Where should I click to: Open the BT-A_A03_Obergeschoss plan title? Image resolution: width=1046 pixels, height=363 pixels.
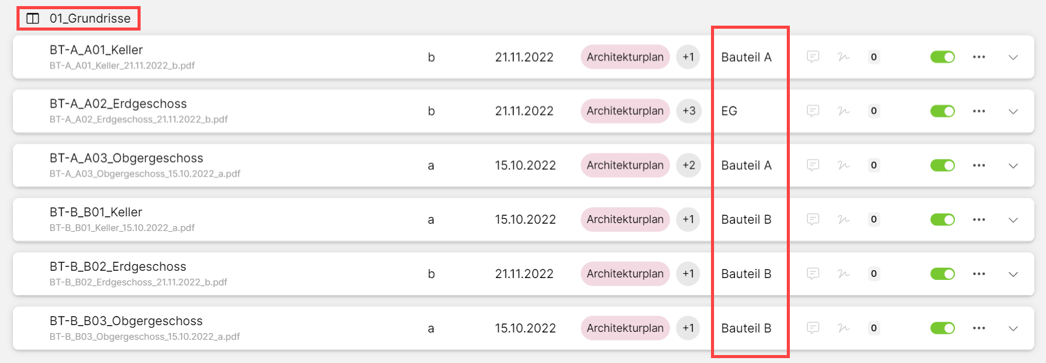click(126, 158)
